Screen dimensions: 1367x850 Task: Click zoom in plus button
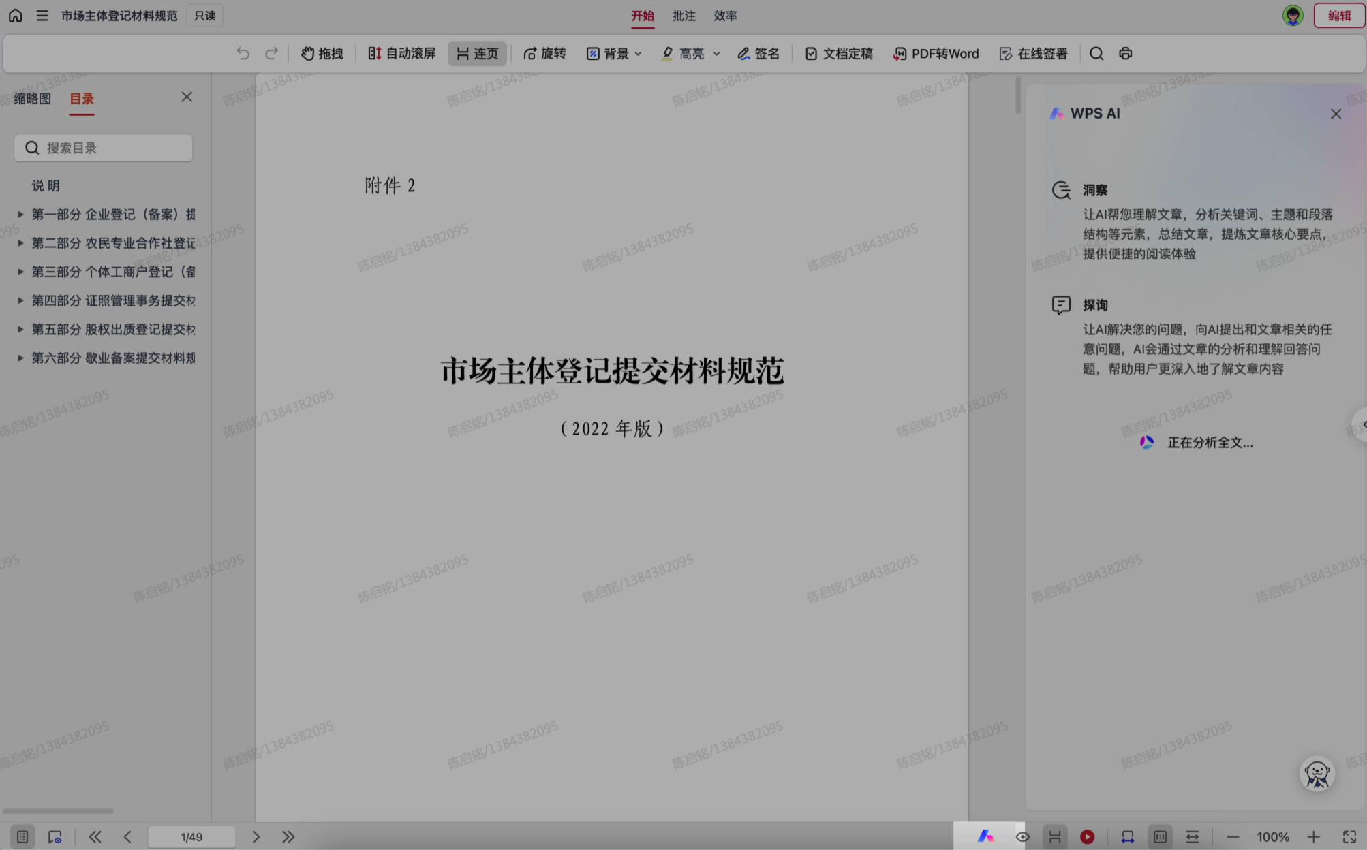click(x=1313, y=837)
